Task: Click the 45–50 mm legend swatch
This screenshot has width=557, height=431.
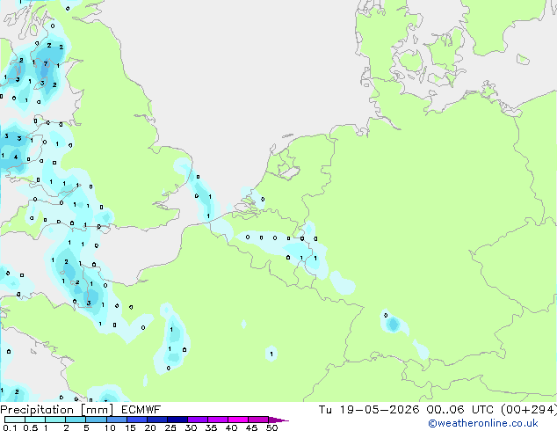Action: coord(258,420)
